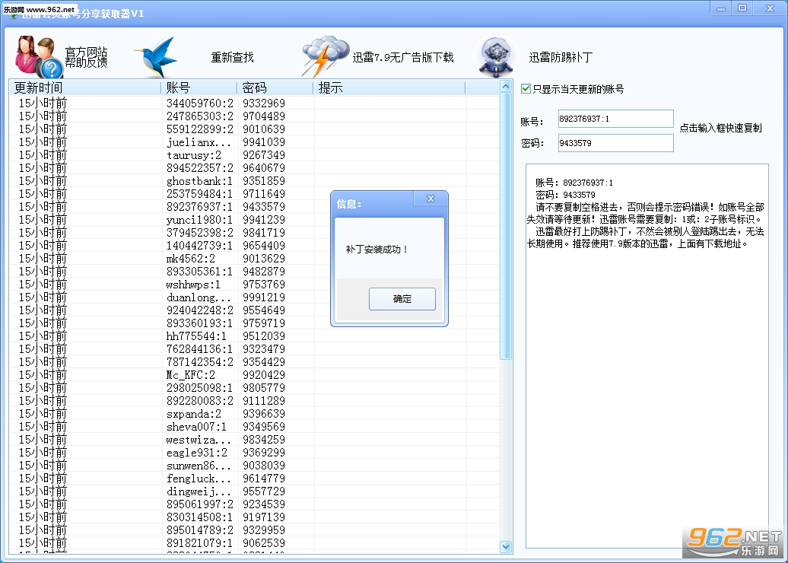This screenshot has height=563, width=788.
Task: Close the 信息 dialog with X
Action: 431,199
